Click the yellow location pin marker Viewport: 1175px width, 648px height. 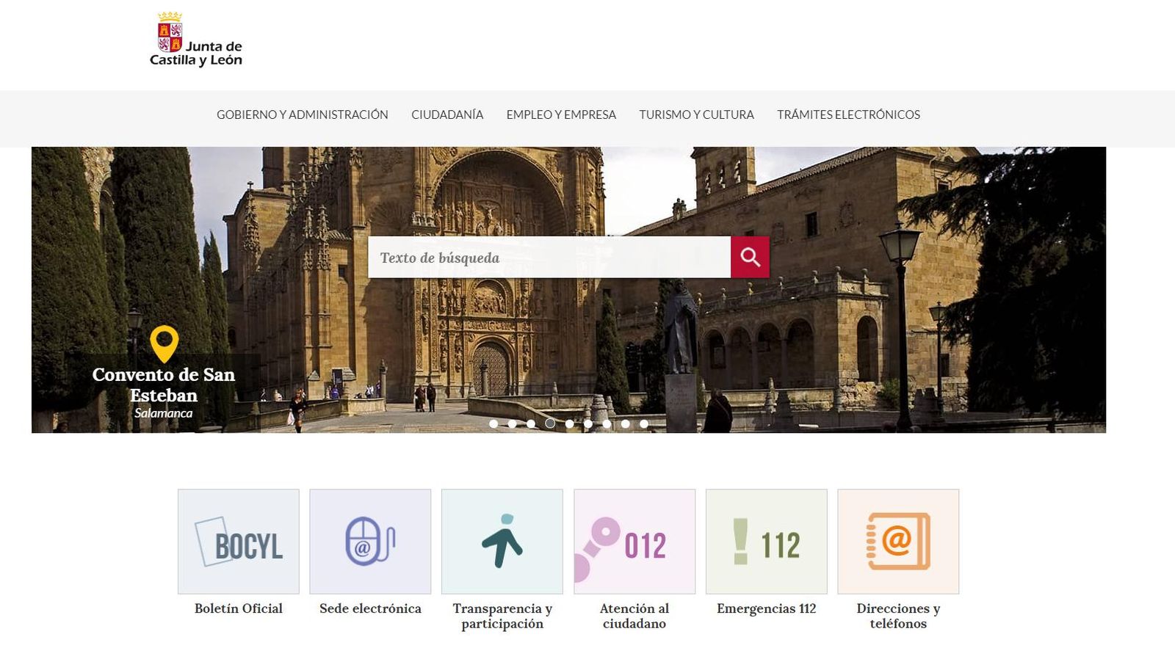click(164, 343)
